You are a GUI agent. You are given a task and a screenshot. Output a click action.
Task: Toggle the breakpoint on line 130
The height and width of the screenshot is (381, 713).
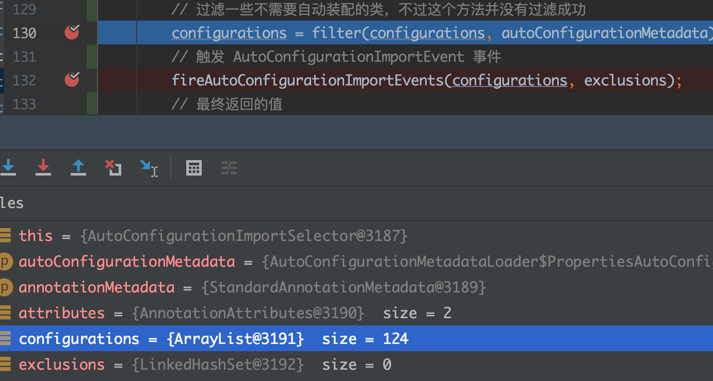pos(72,33)
